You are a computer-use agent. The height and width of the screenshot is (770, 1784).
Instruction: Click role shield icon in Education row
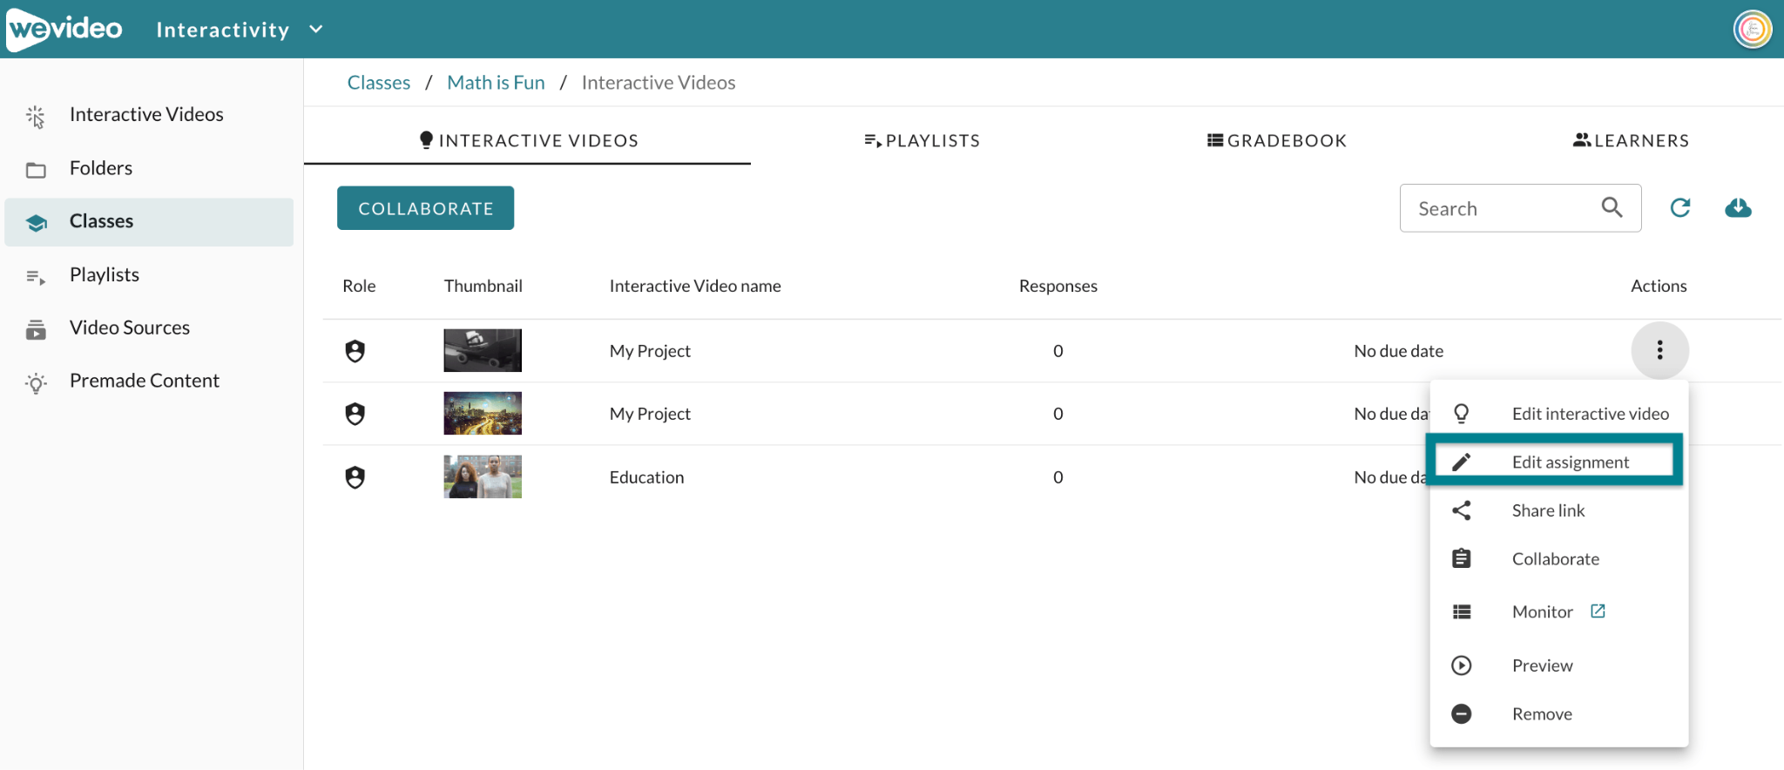(x=355, y=477)
